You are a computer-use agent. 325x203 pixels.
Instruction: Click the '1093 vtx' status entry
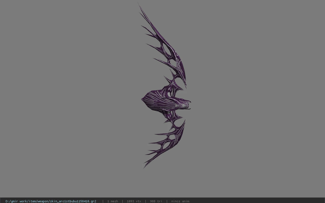click(134, 201)
